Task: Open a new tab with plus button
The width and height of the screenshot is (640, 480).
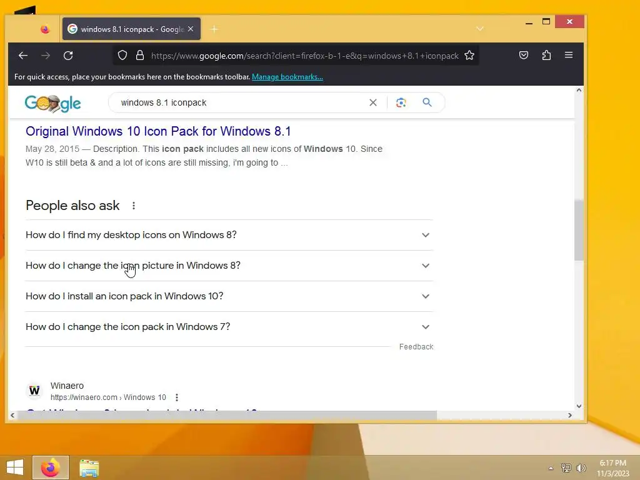Action: (x=214, y=29)
